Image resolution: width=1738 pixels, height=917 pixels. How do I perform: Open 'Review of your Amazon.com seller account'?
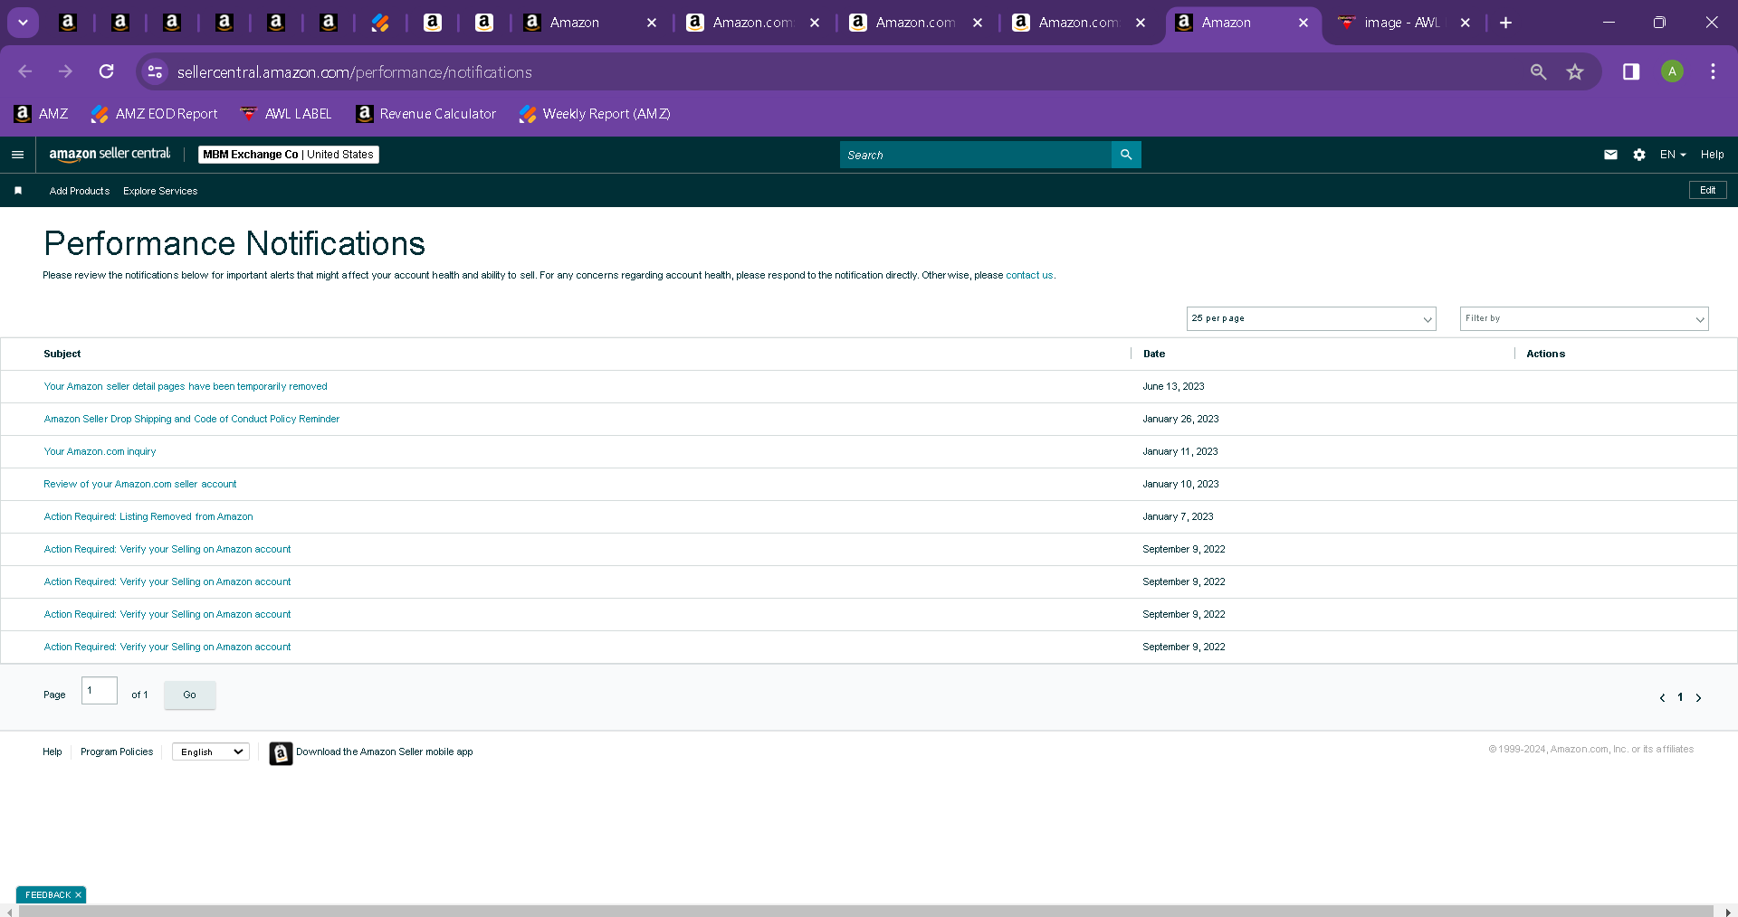click(x=140, y=484)
